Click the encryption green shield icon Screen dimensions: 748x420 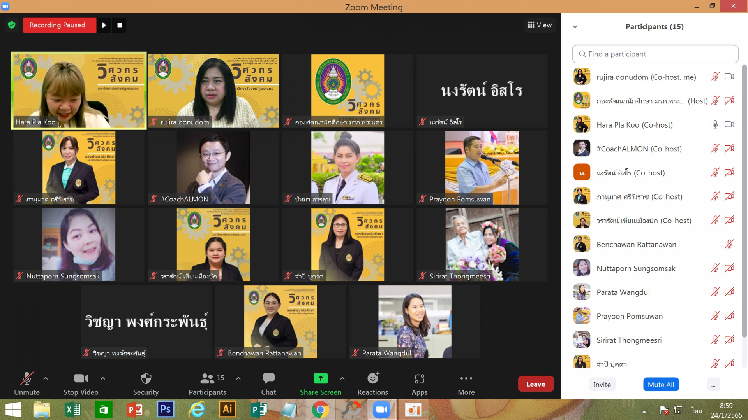coord(12,25)
